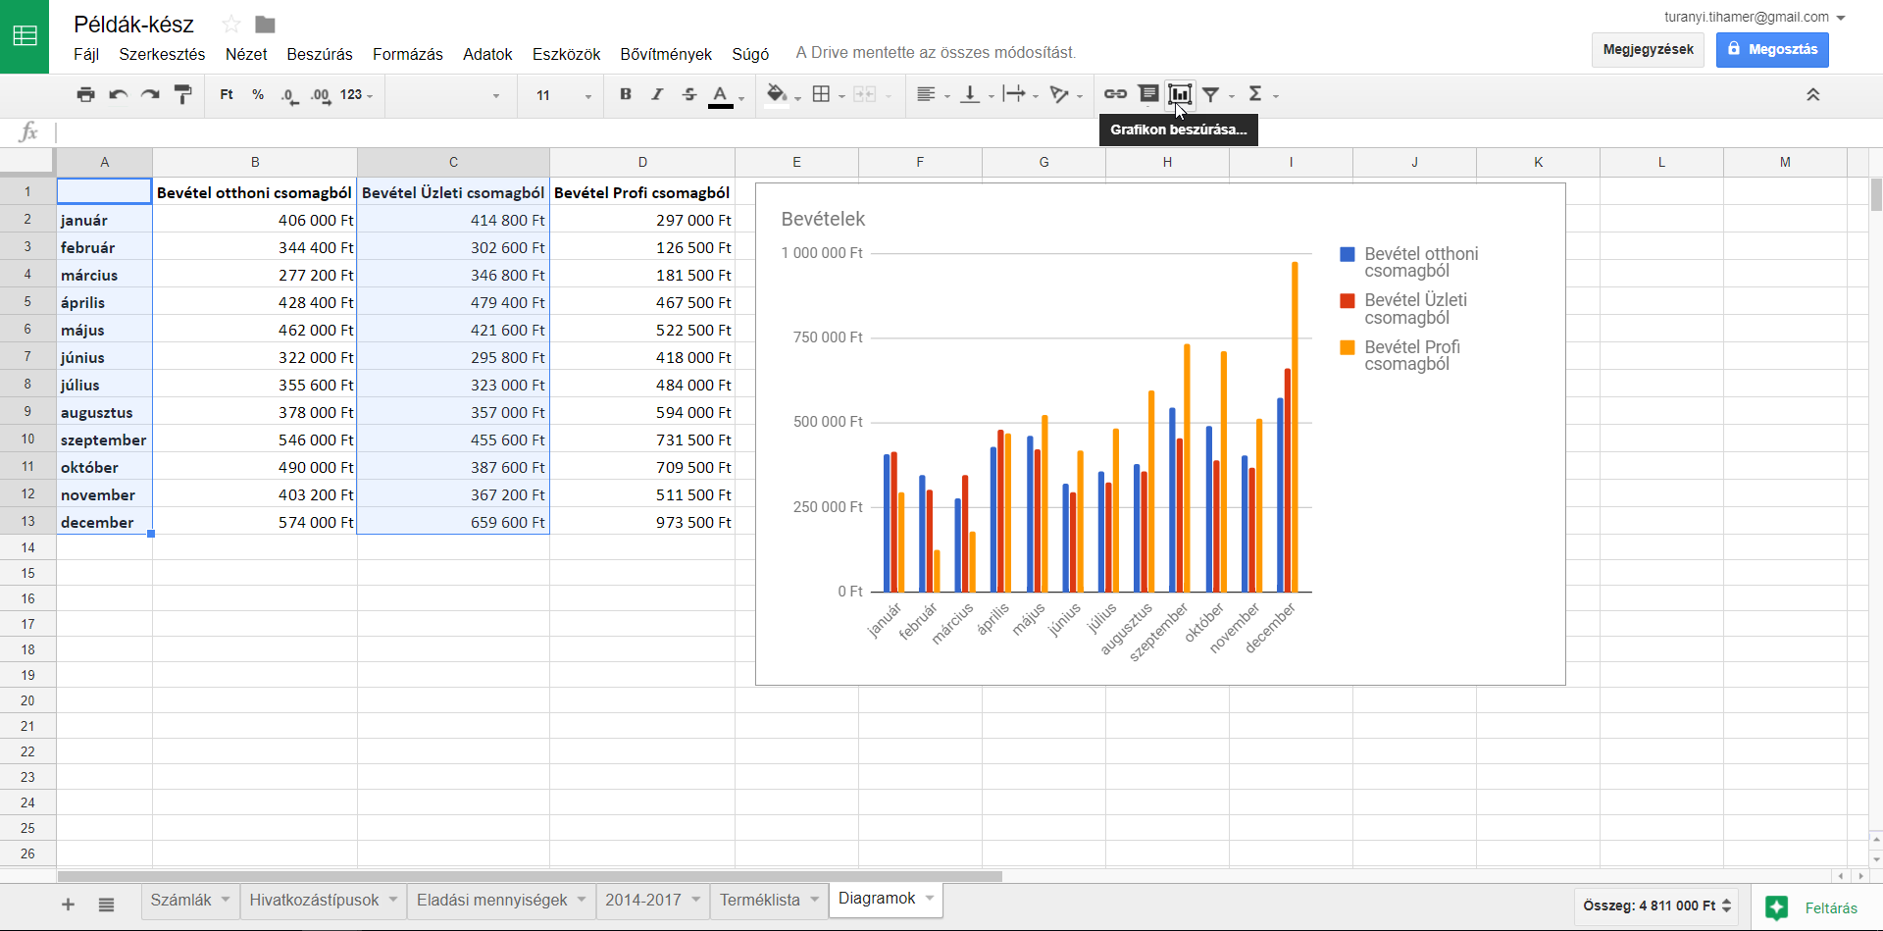Expand the 123 number format dropdown
The width and height of the screenshot is (1883, 931).
click(356, 95)
